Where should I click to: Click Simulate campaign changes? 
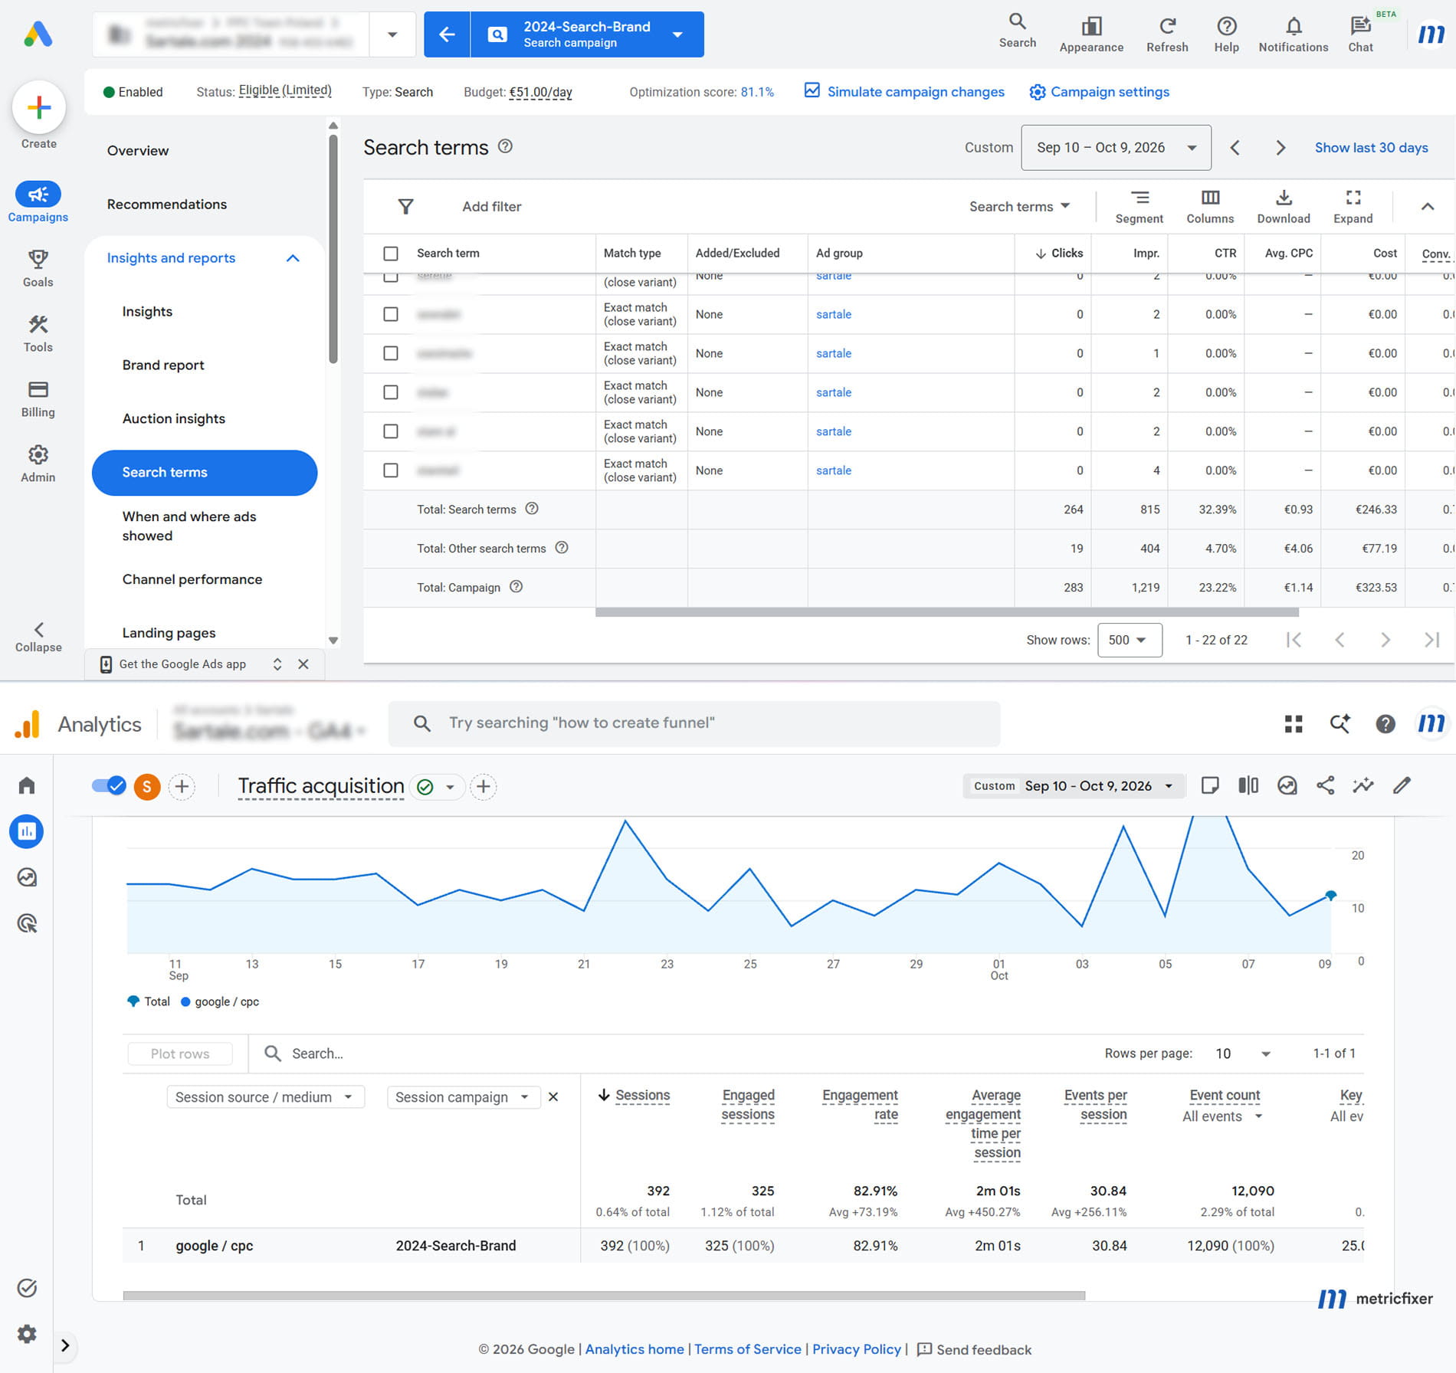tap(903, 92)
